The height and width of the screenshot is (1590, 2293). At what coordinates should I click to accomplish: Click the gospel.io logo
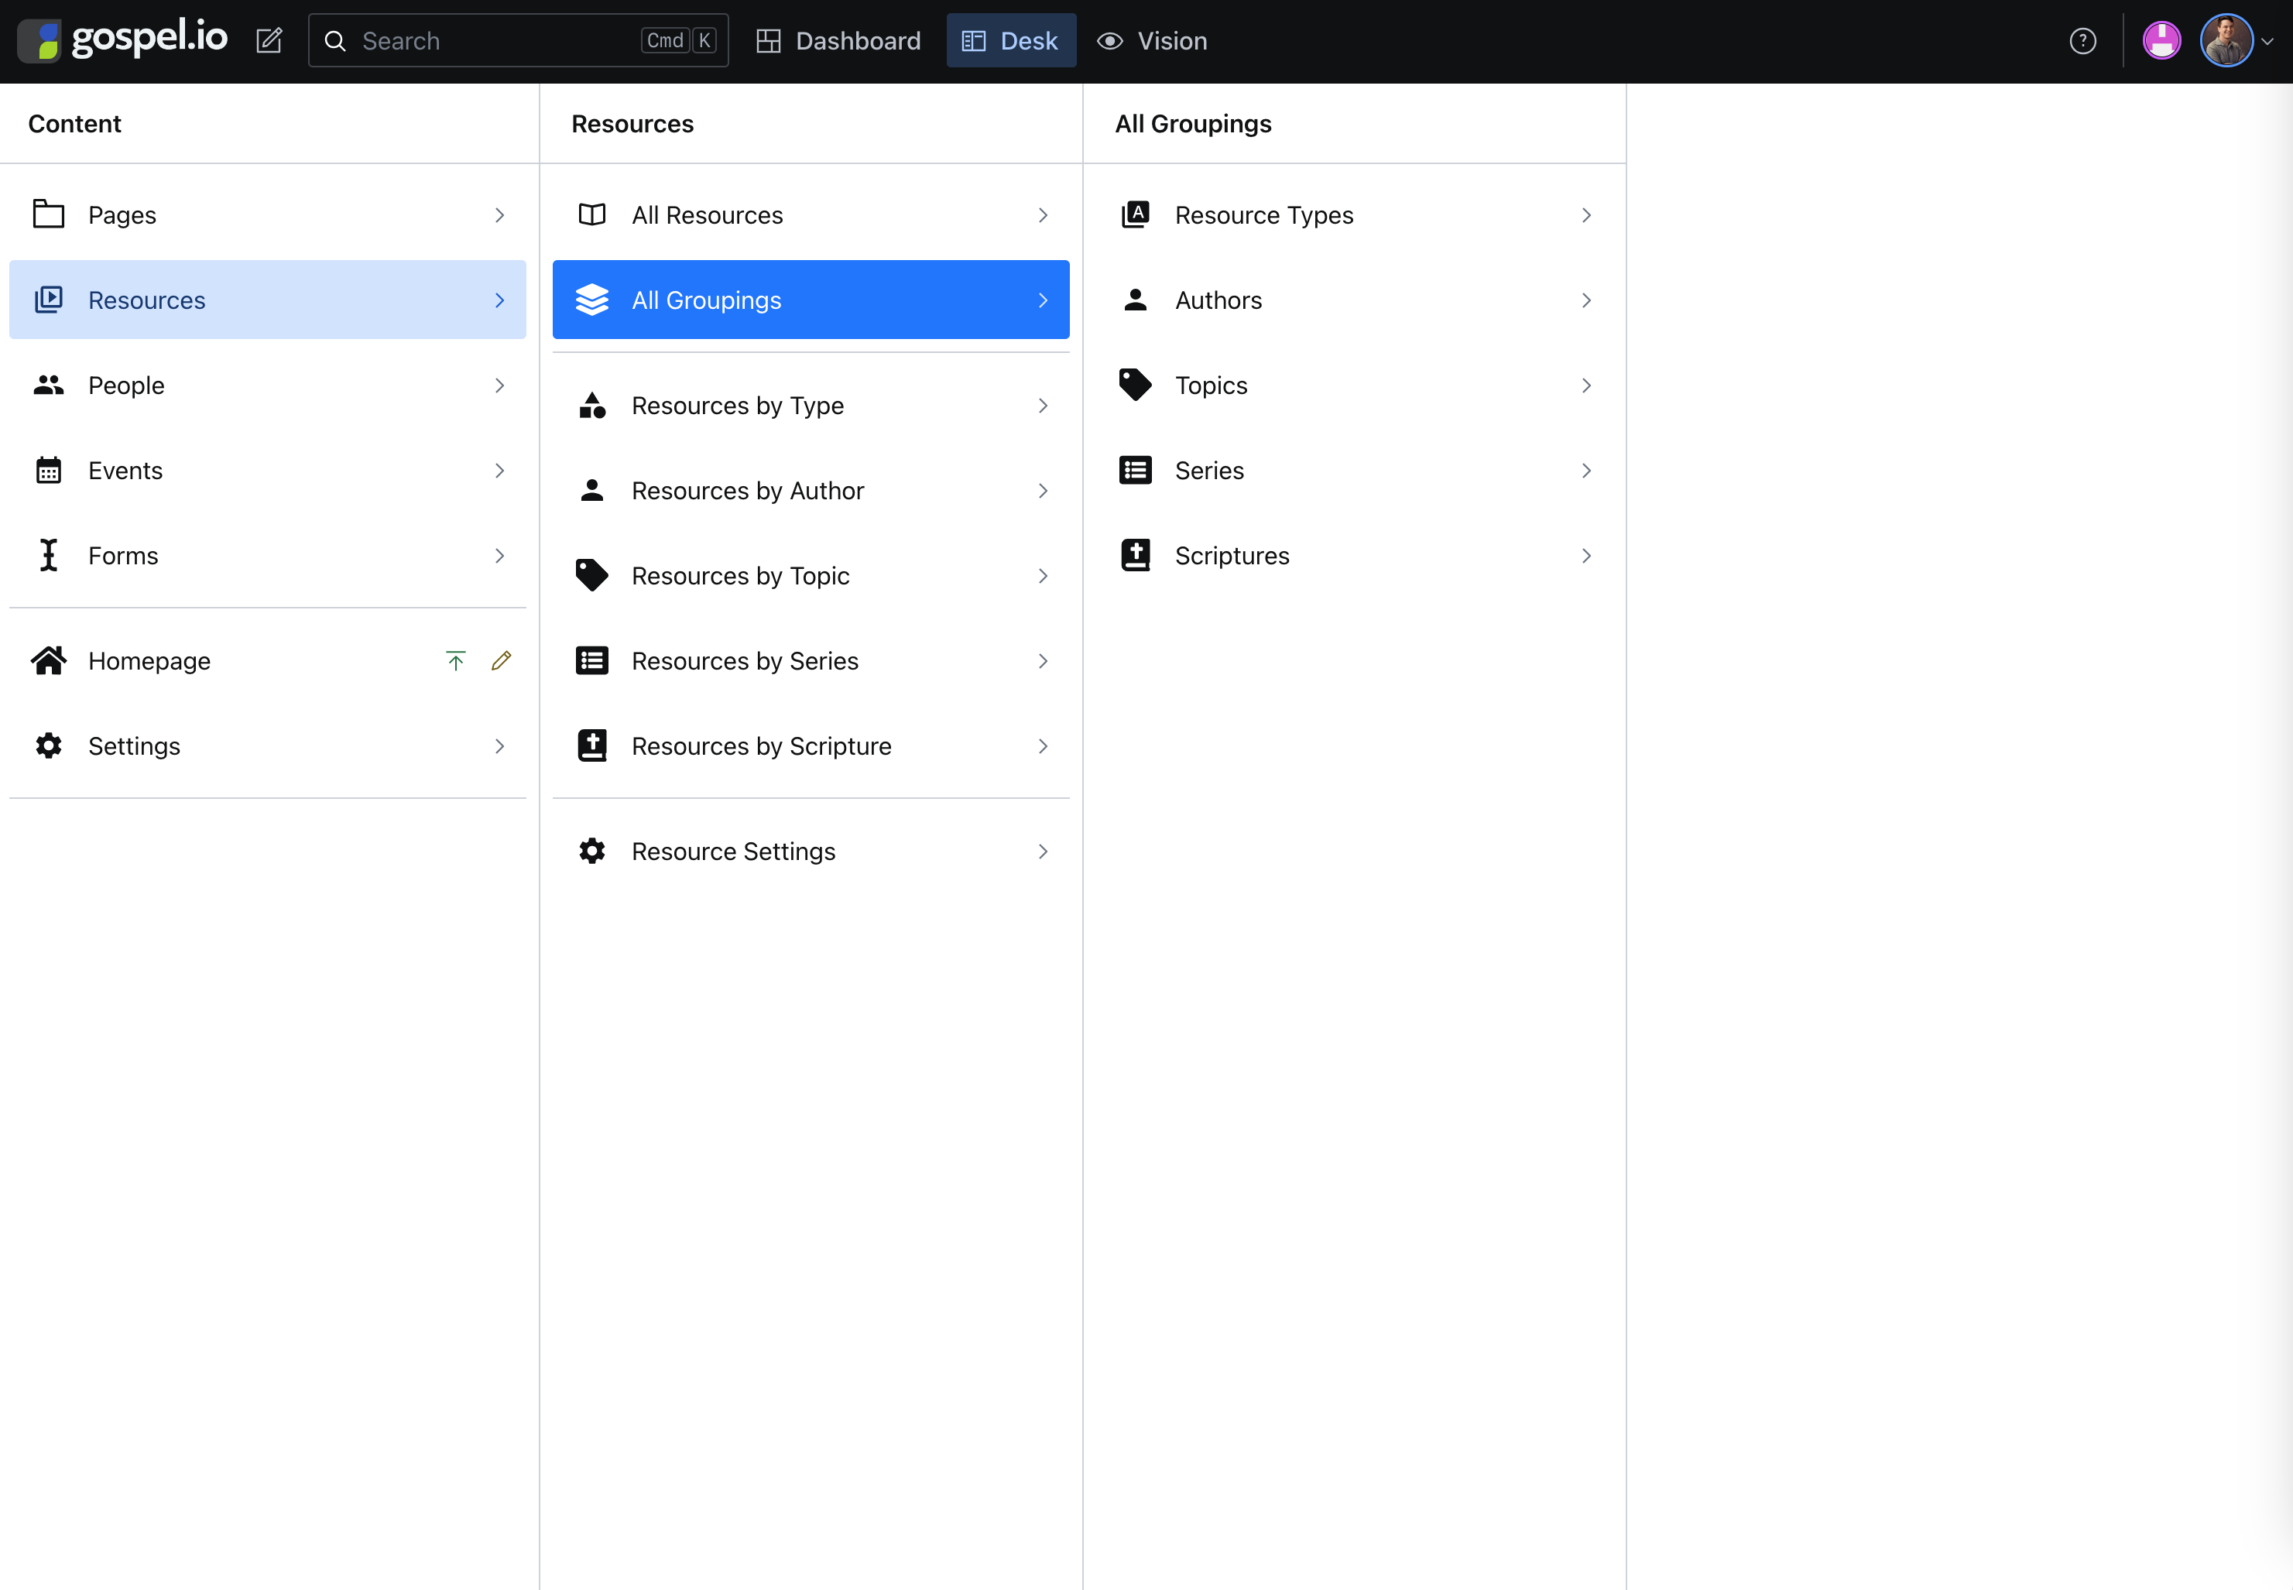[x=122, y=39]
